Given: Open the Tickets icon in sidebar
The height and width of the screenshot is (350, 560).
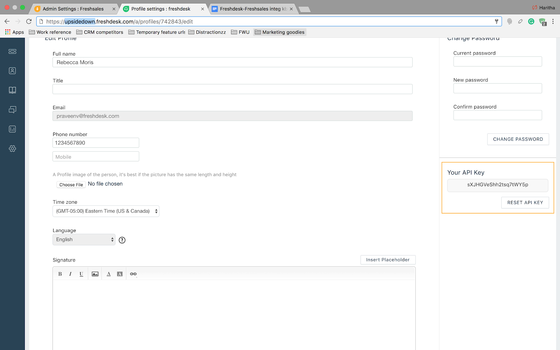Looking at the screenshot, I should (x=12, y=51).
